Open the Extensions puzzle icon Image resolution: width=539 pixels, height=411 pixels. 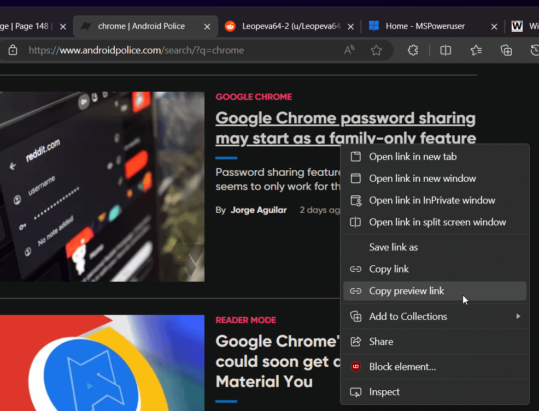point(413,50)
